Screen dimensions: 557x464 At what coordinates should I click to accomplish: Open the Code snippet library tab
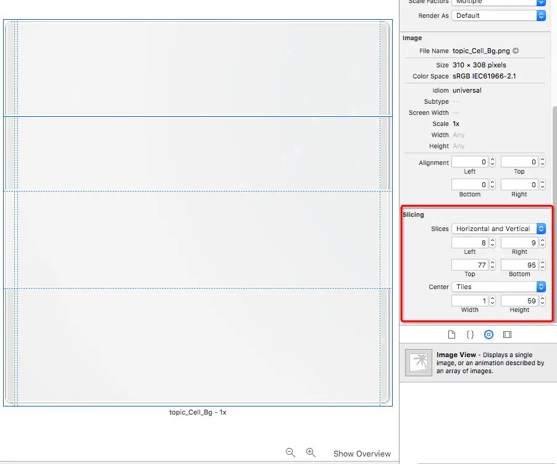[x=470, y=335]
